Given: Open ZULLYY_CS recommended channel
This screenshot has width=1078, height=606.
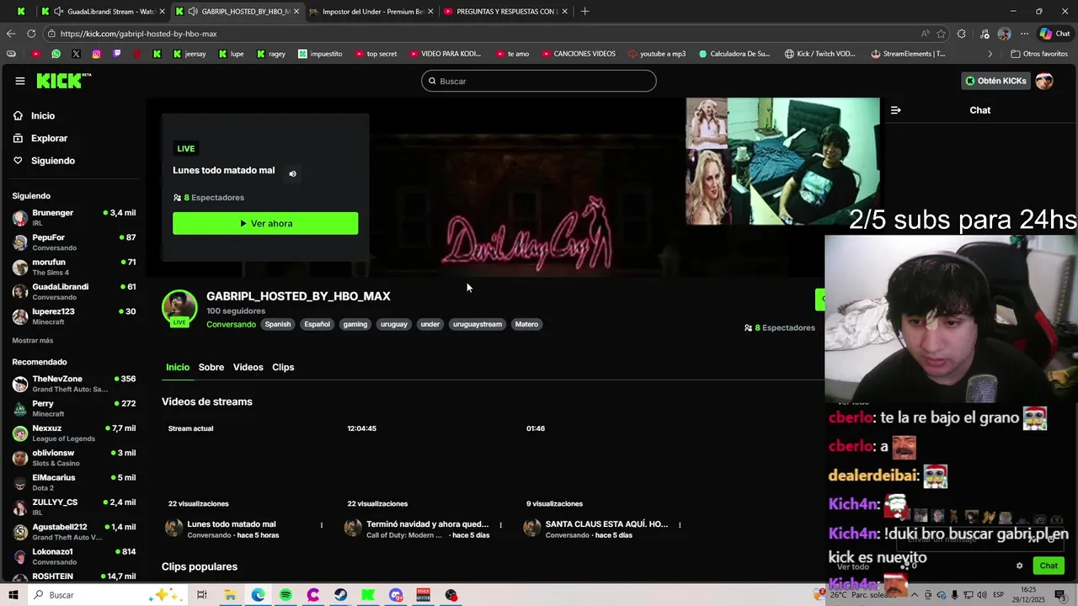Looking at the screenshot, I should point(74,507).
